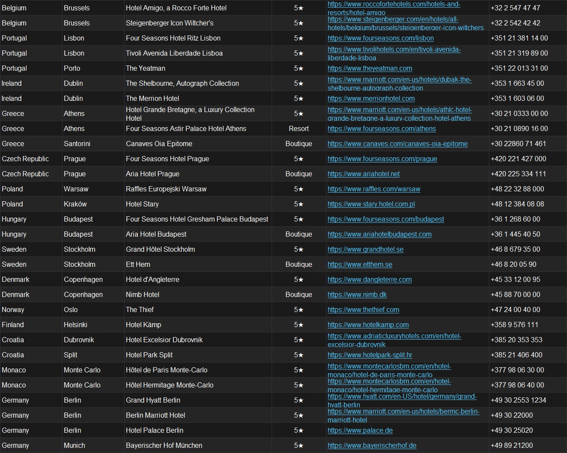Image resolution: width=567 pixels, height=453 pixels.
Task: Open the Tivoli Avenida Liberdade website link
Action: click(x=394, y=53)
